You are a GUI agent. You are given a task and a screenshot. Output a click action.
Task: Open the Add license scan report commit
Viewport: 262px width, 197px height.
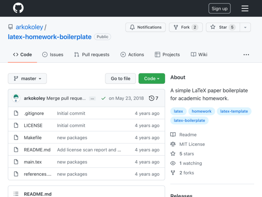pos(89,150)
